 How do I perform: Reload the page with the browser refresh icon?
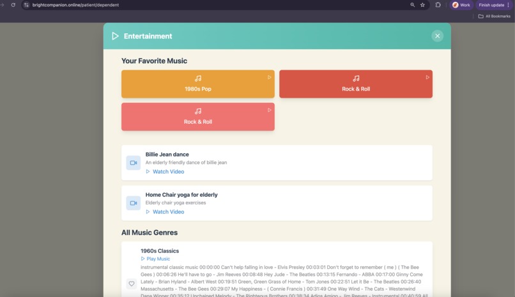coord(13,5)
